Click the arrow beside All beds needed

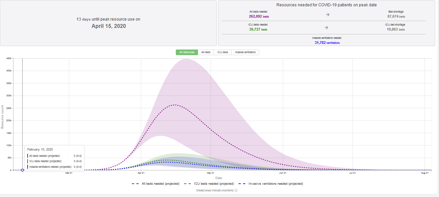click(x=327, y=15)
